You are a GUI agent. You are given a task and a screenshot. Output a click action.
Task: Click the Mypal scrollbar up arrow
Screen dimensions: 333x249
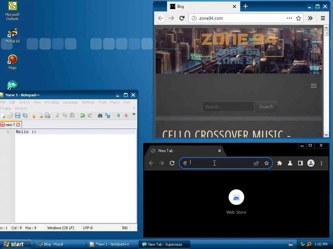tap(326, 28)
